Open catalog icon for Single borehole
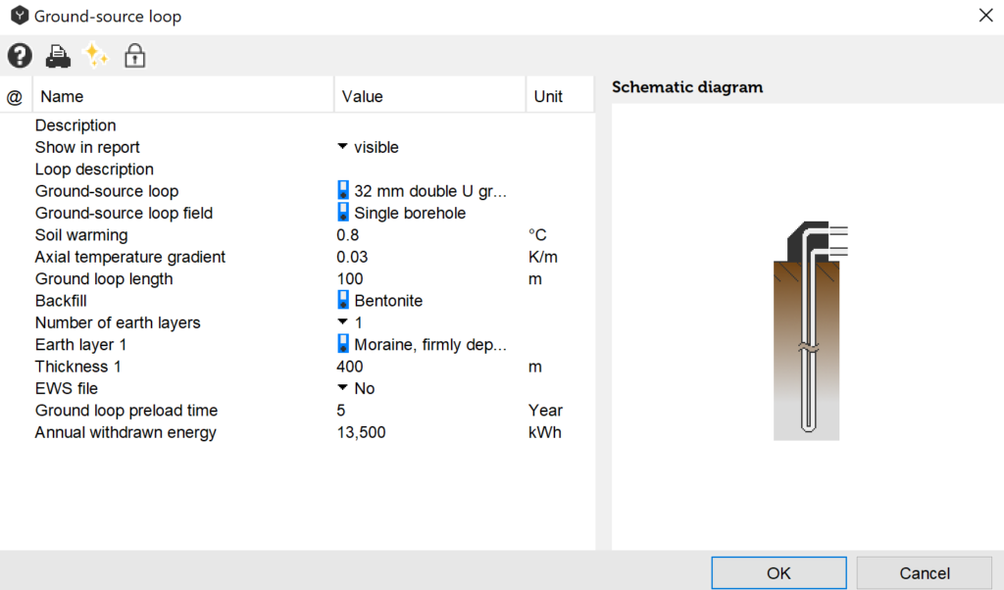Image resolution: width=1004 pixels, height=590 pixels. point(343,213)
